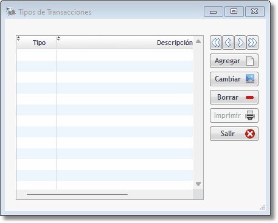This screenshot has width=278, height=223.
Task: Click the sort arrows icon beside Tipo
Action: click(x=18, y=38)
